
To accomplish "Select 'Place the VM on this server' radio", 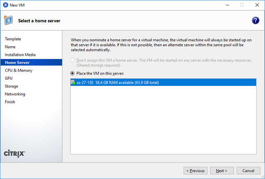I will (x=72, y=73).
